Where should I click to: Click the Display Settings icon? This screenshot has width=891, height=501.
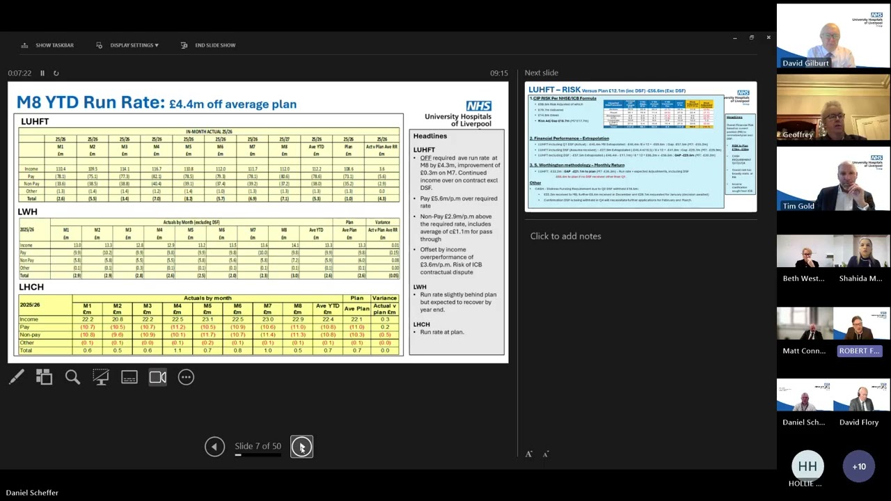click(x=99, y=45)
